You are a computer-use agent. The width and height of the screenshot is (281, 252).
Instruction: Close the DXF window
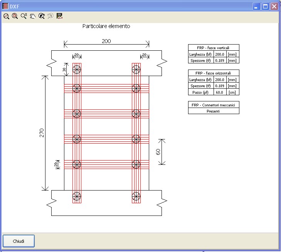(x=274, y=7)
